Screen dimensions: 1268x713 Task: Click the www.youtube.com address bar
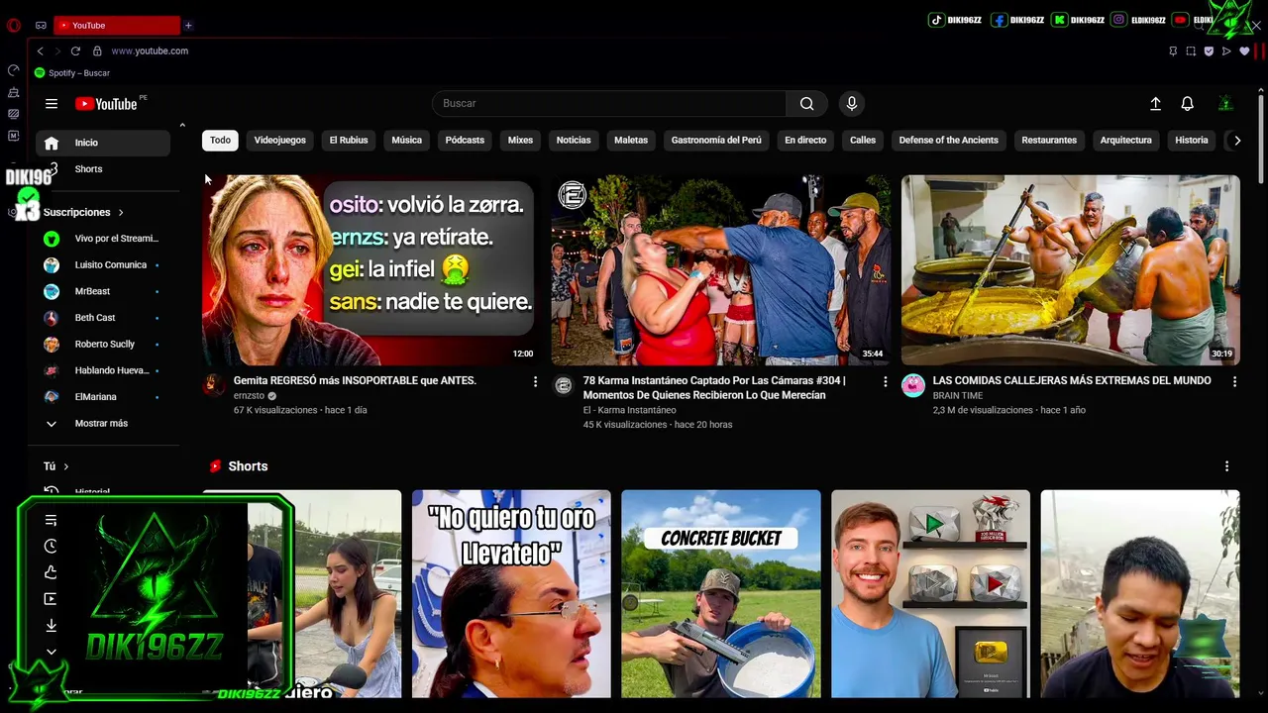150,51
